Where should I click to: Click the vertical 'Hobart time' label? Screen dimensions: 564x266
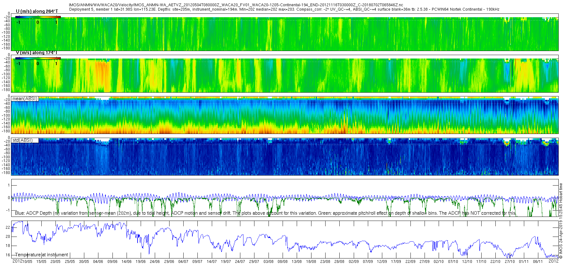tap(561, 193)
